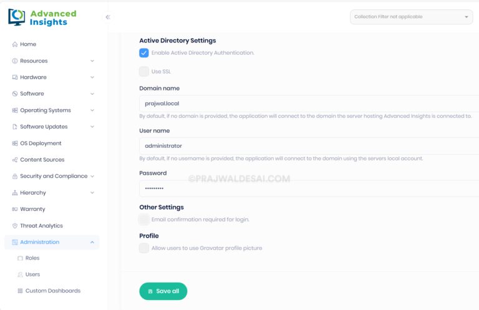Click the Profile heading
The height and width of the screenshot is (310, 479).
[x=149, y=236]
